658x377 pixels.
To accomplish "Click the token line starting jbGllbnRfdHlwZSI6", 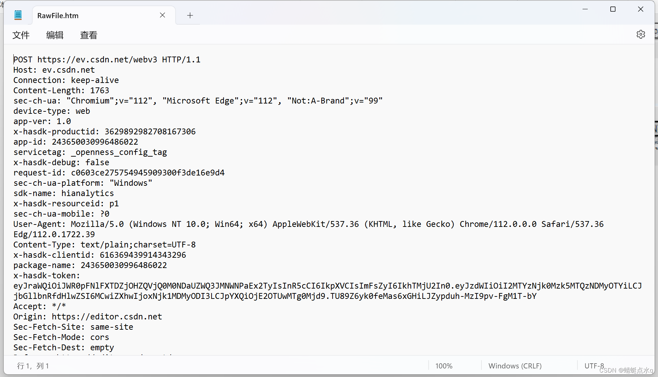I will [275, 296].
